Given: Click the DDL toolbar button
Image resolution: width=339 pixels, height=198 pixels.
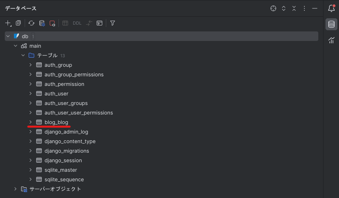Looking at the screenshot, I should (x=77, y=23).
